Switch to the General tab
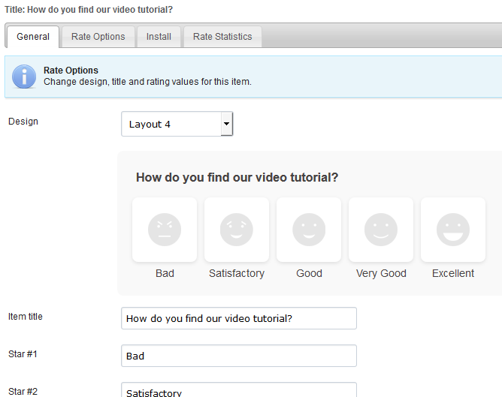Viewport: 502px width, 397px height. (32, 37)
